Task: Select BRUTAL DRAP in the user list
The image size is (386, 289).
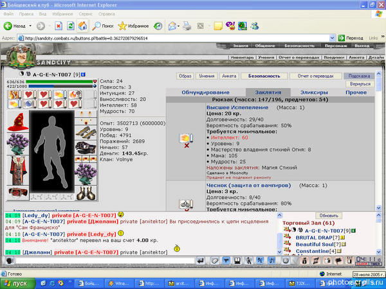Action: (x=314, y=238)
